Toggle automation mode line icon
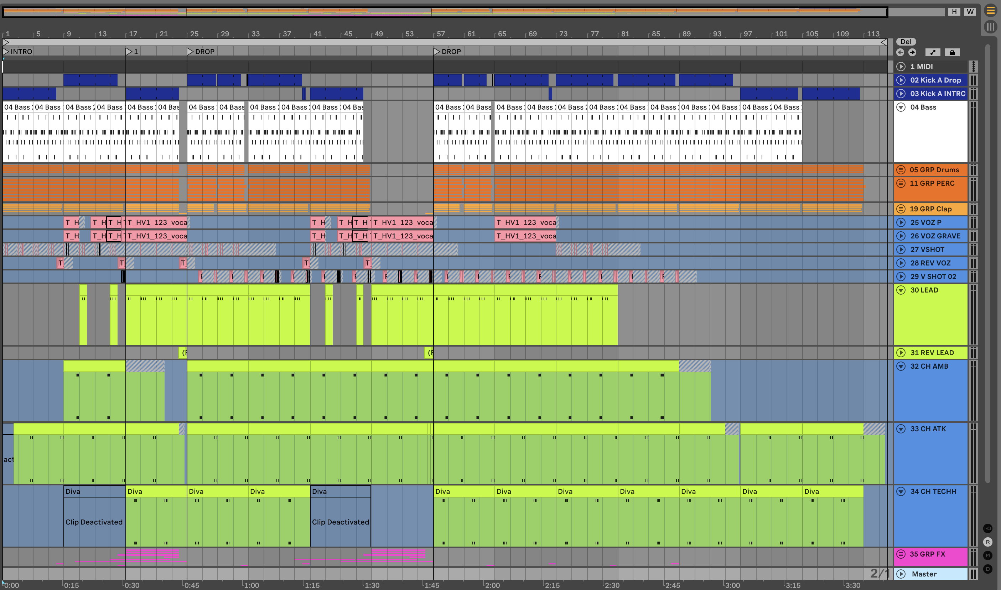 [x=933, y=52]
